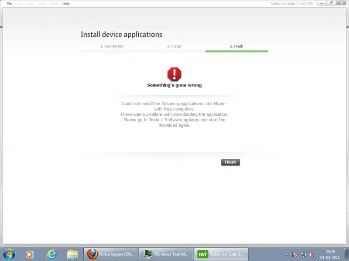Click the red error exclamation icon
This screenshot has width=349, height=261.
pyautogui.click(x=174, y=74)
